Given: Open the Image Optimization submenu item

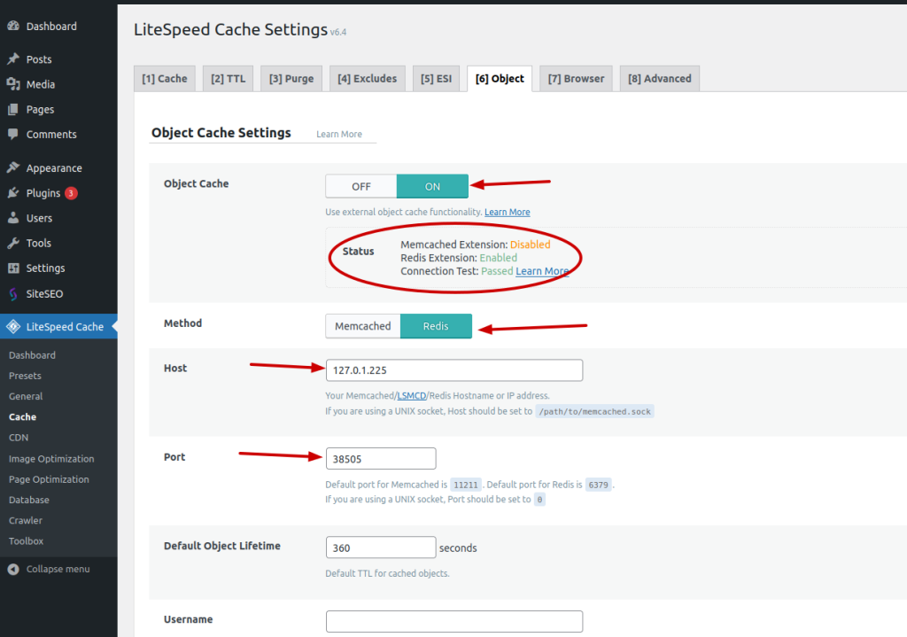Looking at the screenshot, I should 51,459.
